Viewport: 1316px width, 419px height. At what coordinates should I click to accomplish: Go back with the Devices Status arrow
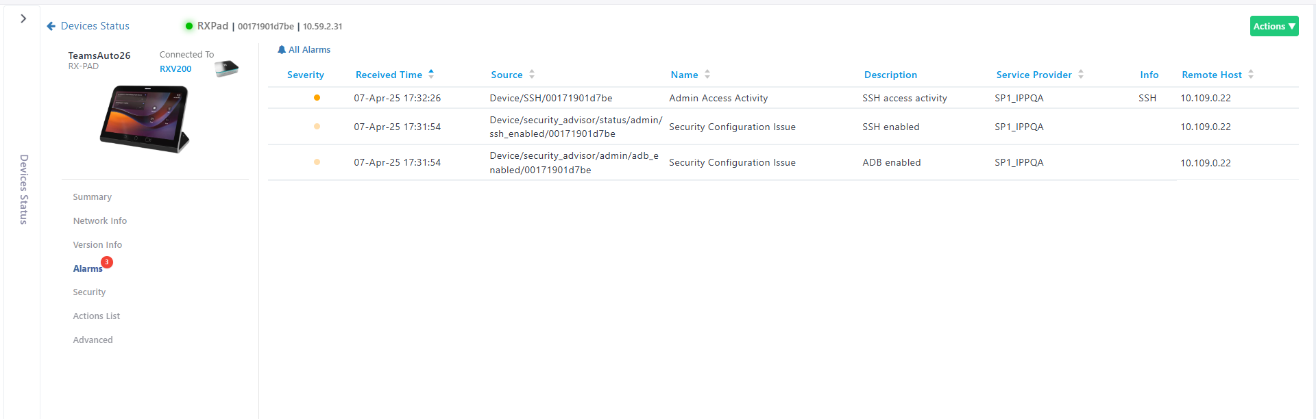51,26
